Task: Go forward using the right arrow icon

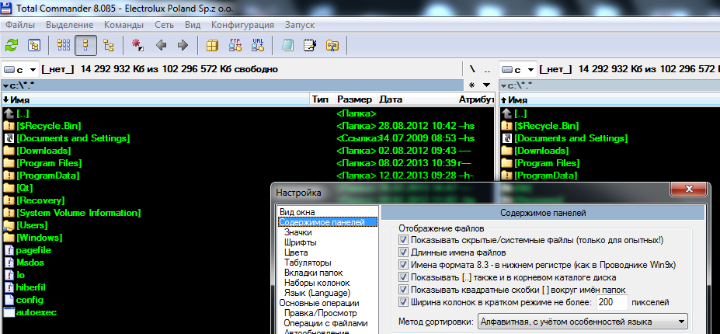Action: coord(183,45)
